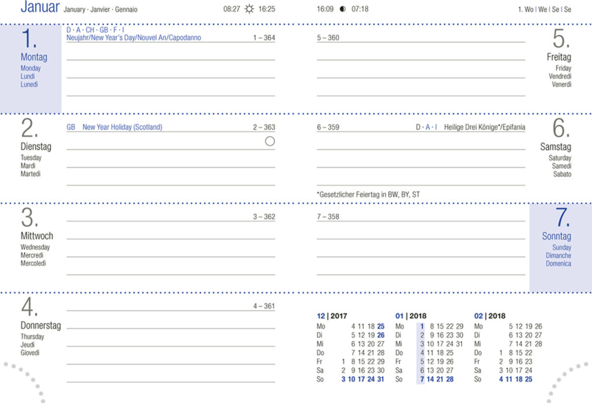The height and width of the screenshot is (403, 592).
Task: Click 'Domenica' under Sonntag
Action: tap(558, 263)
